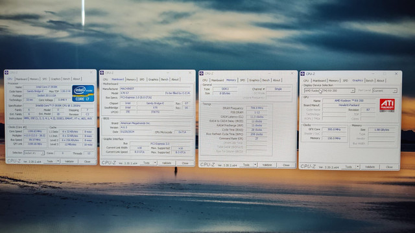This screenshot has width=415, height=233.
Task: Open the Perf Level dropdown showing Current
Action: tap(385, 91)
